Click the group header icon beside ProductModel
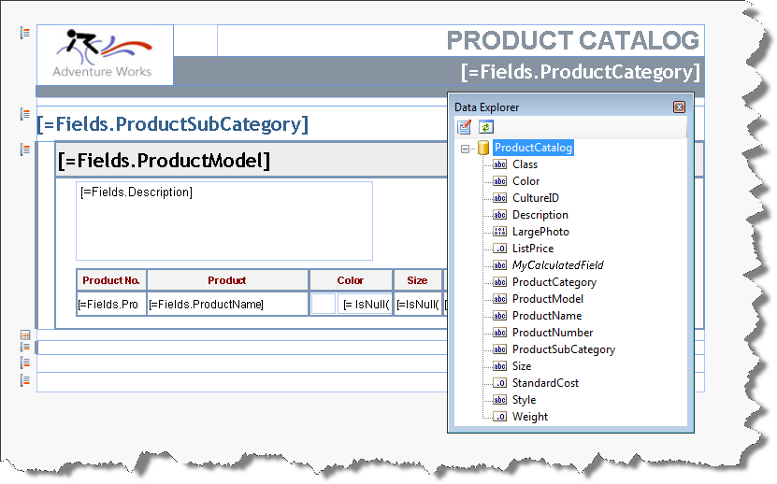This screenshot has width=777, height=484. tap(24, 149)
